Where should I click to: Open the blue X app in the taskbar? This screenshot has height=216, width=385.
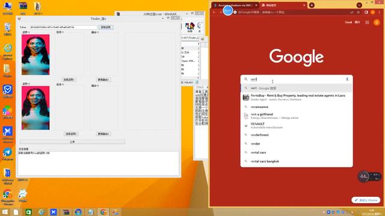click(x=54, y=212)
